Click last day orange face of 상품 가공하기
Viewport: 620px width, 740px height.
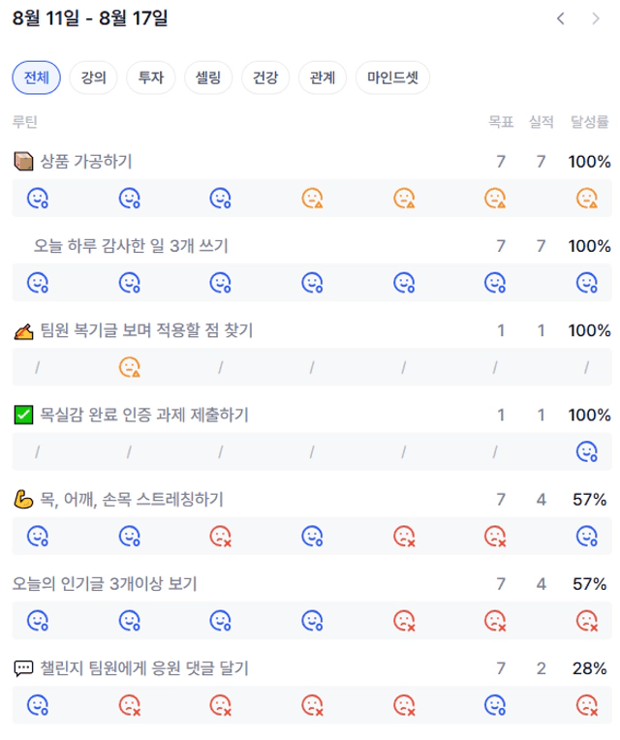[587, 199]
